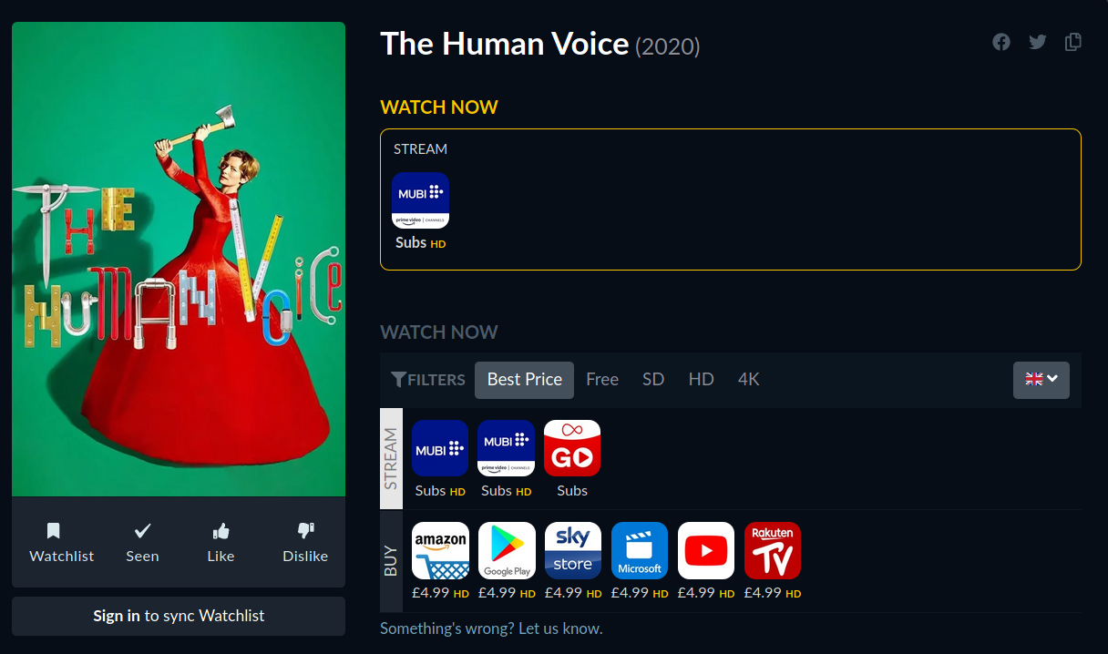Open the Rakuten TV purchase option
The width and height of the screenshot is (1108, 654).
point(773,550)
